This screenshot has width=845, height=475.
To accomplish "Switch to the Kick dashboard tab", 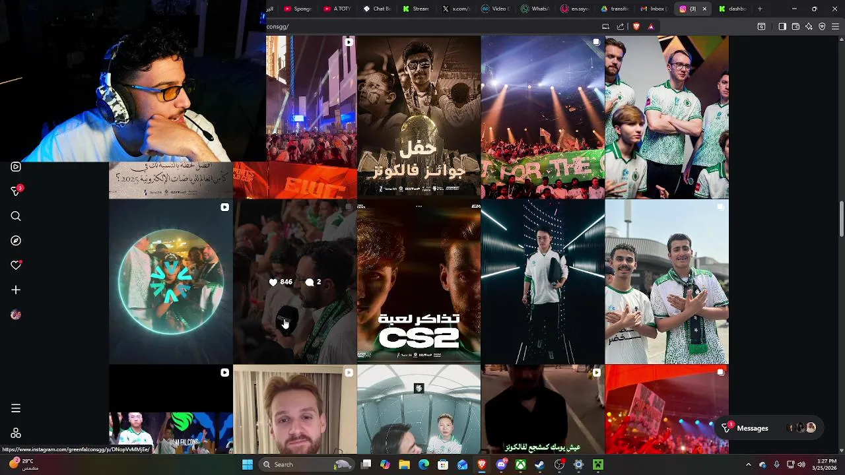I will (733, 9).
